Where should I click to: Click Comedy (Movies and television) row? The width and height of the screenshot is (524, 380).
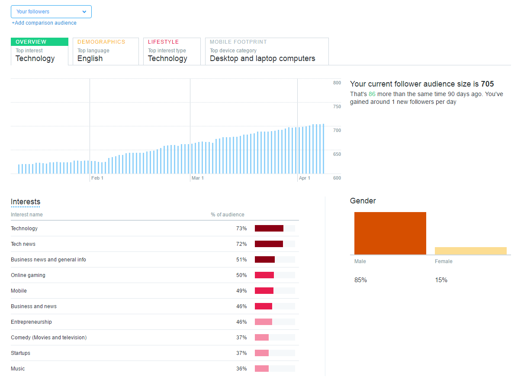[x=154, y=338]
